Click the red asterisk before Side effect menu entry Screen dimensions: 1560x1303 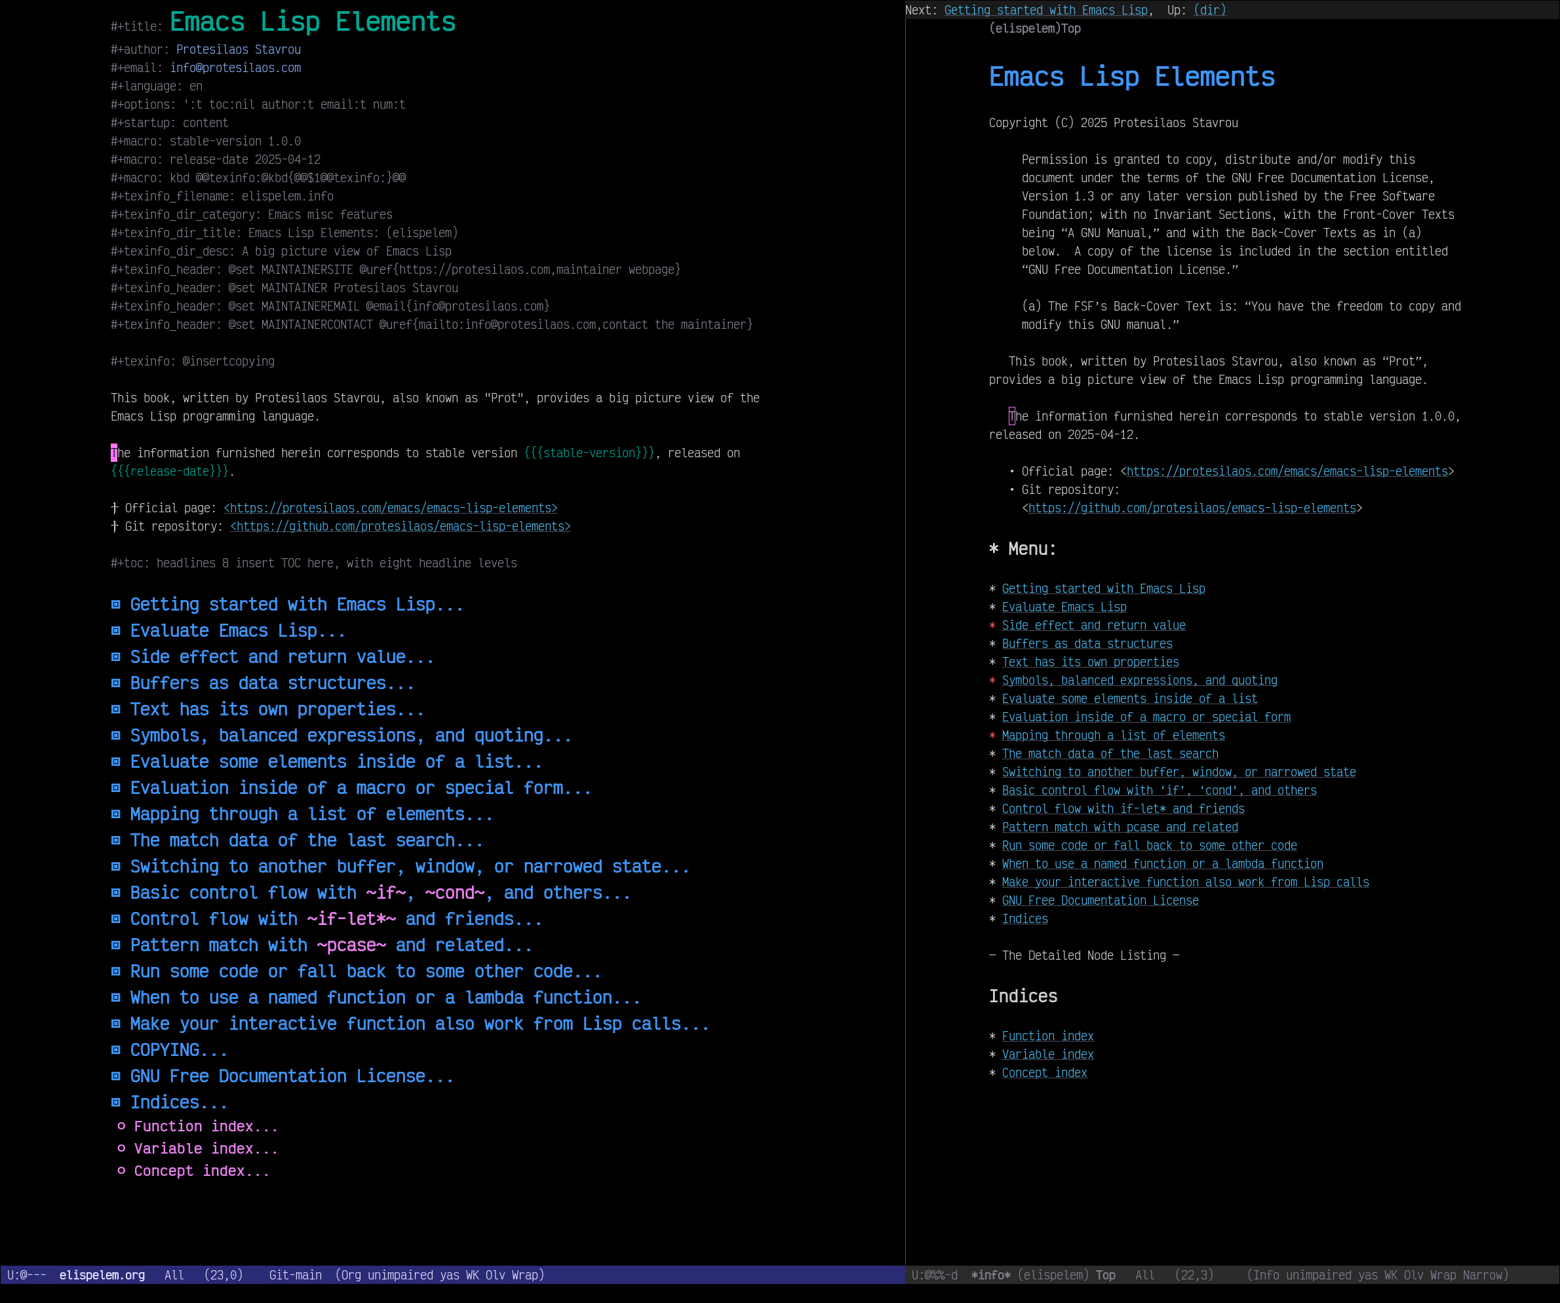point(992,625)
